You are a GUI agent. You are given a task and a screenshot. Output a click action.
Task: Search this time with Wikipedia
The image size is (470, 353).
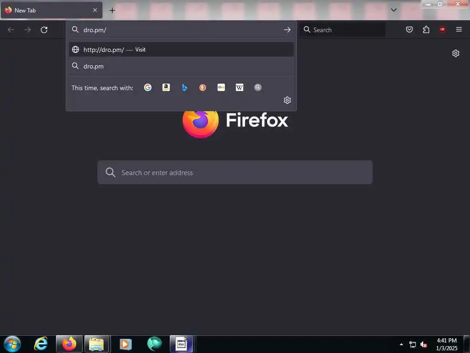tap(240, 87)
